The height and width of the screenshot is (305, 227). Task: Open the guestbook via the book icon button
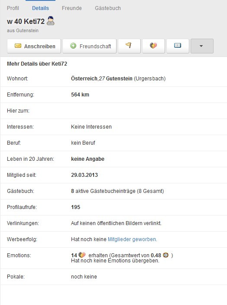coord(178,46)
